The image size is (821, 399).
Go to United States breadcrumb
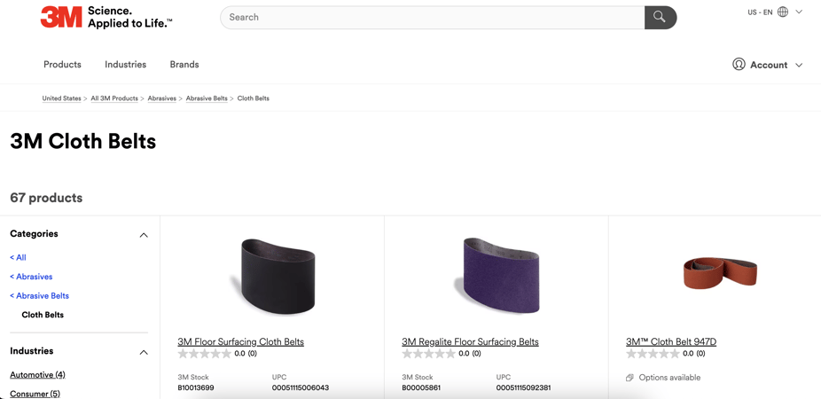point(62,98)
